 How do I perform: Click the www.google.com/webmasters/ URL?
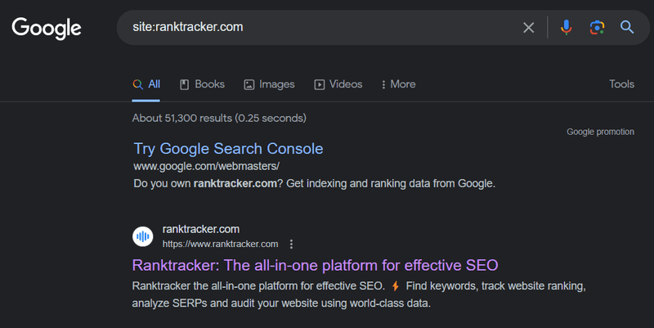point(206,166)
